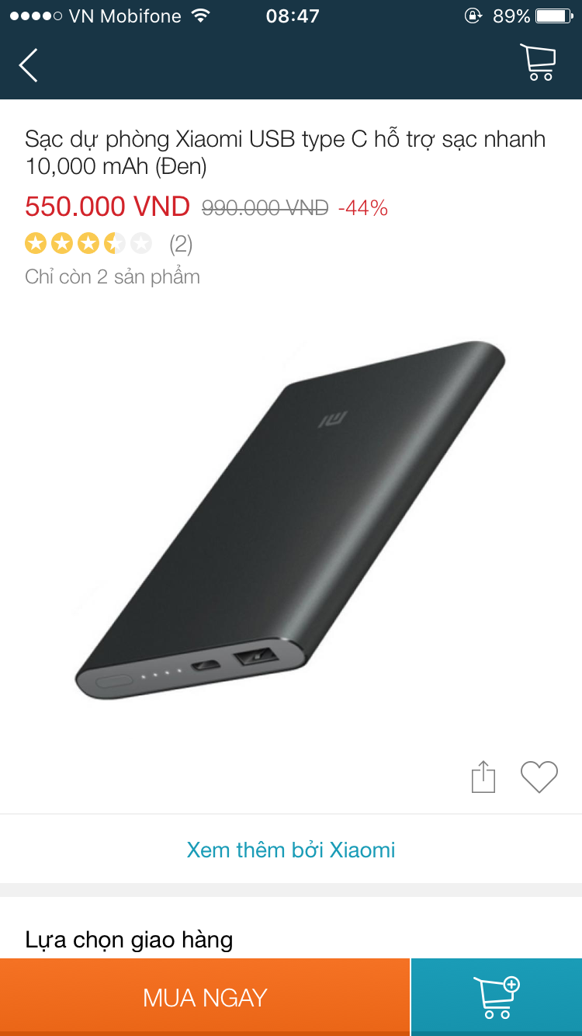Add product to wishlist with heart icon
582x1036 pixels.
pyautogui.click(x=539, y=777)
